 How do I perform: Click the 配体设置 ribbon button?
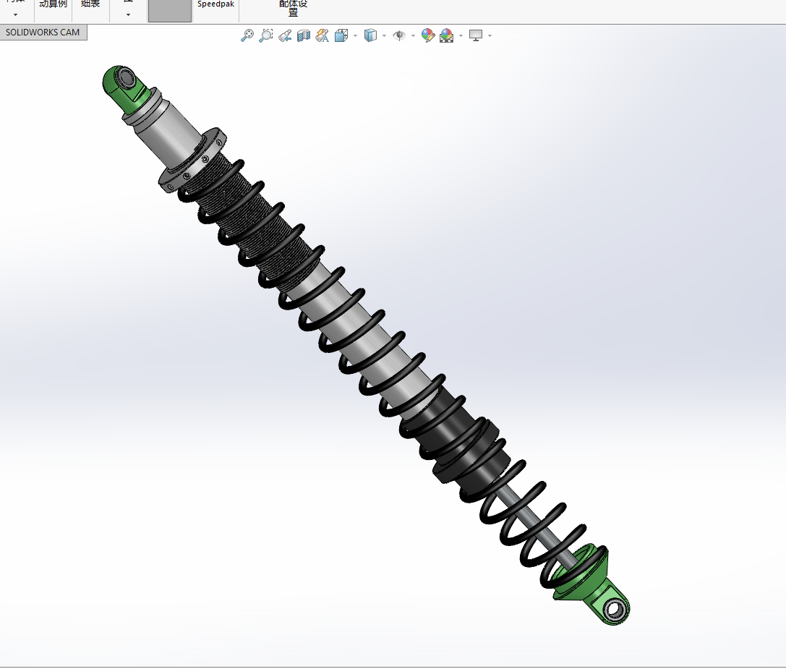(294, 8)
